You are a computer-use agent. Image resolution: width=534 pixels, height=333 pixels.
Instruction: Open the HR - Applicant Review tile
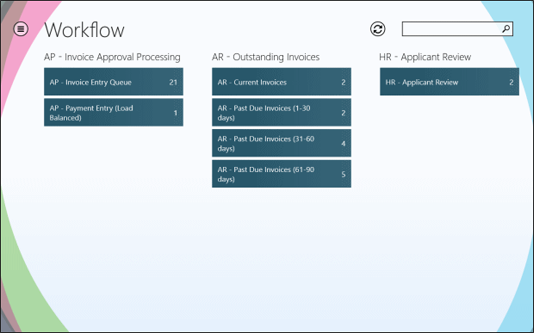point(449,82)
